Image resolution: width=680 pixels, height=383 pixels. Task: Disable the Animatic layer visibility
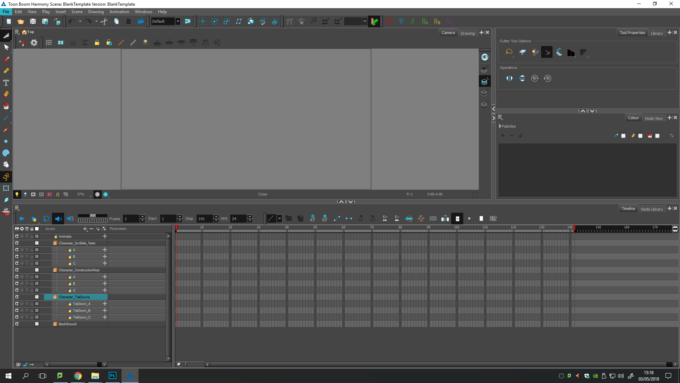tap(17, 236)
